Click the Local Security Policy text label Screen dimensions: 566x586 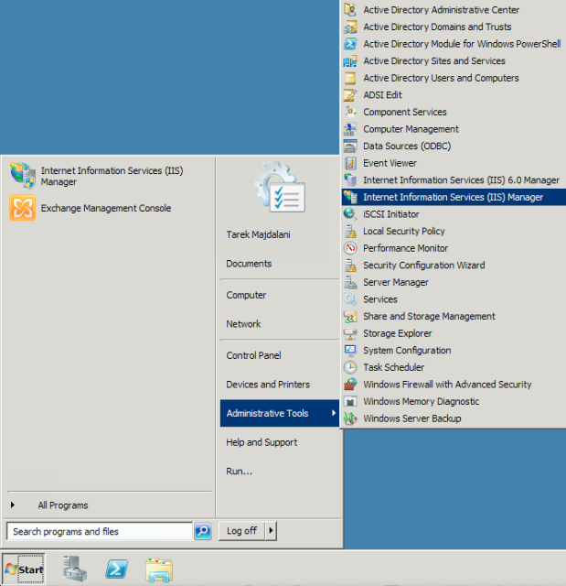coord(404,231)
